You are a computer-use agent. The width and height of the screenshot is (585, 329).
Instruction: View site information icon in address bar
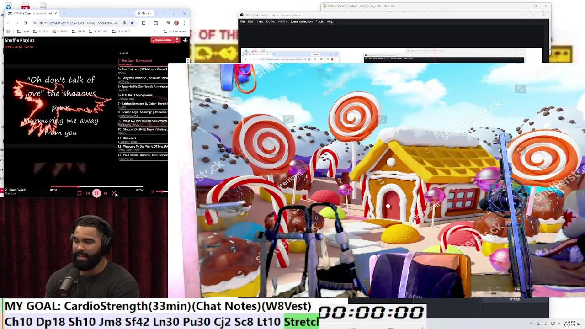tap(35, 23)
